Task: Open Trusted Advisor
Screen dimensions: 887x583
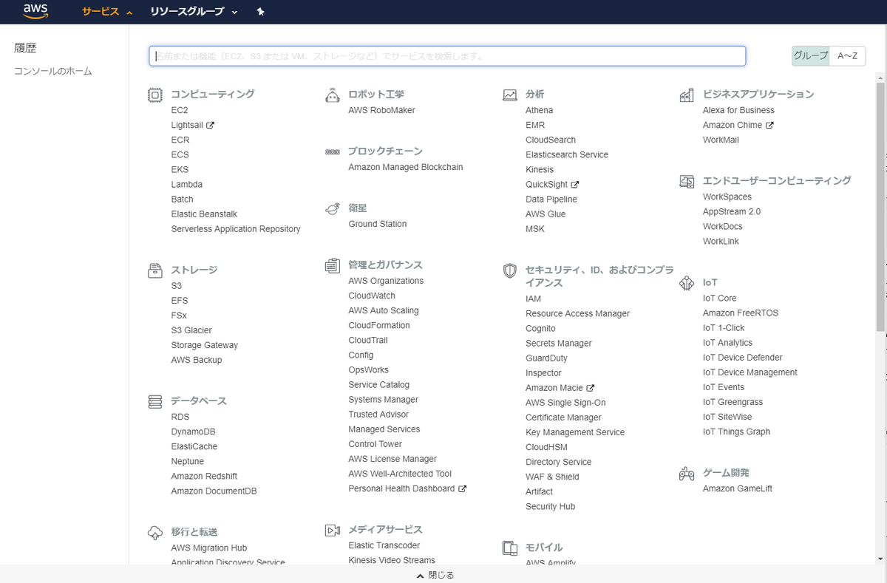Action: click(x=378, y=415)
